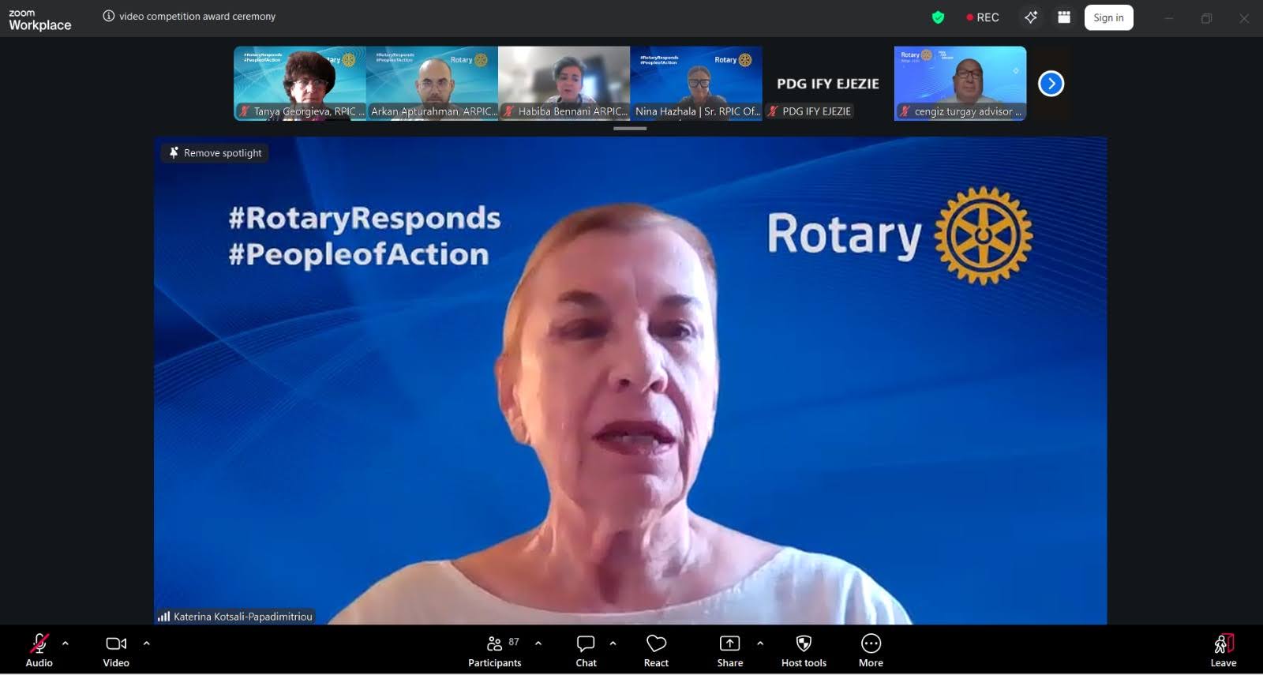This screenshot has height=675, width=1263.
Task: Click the Zoom Workplace logo
Action: (x=40, y=20)
